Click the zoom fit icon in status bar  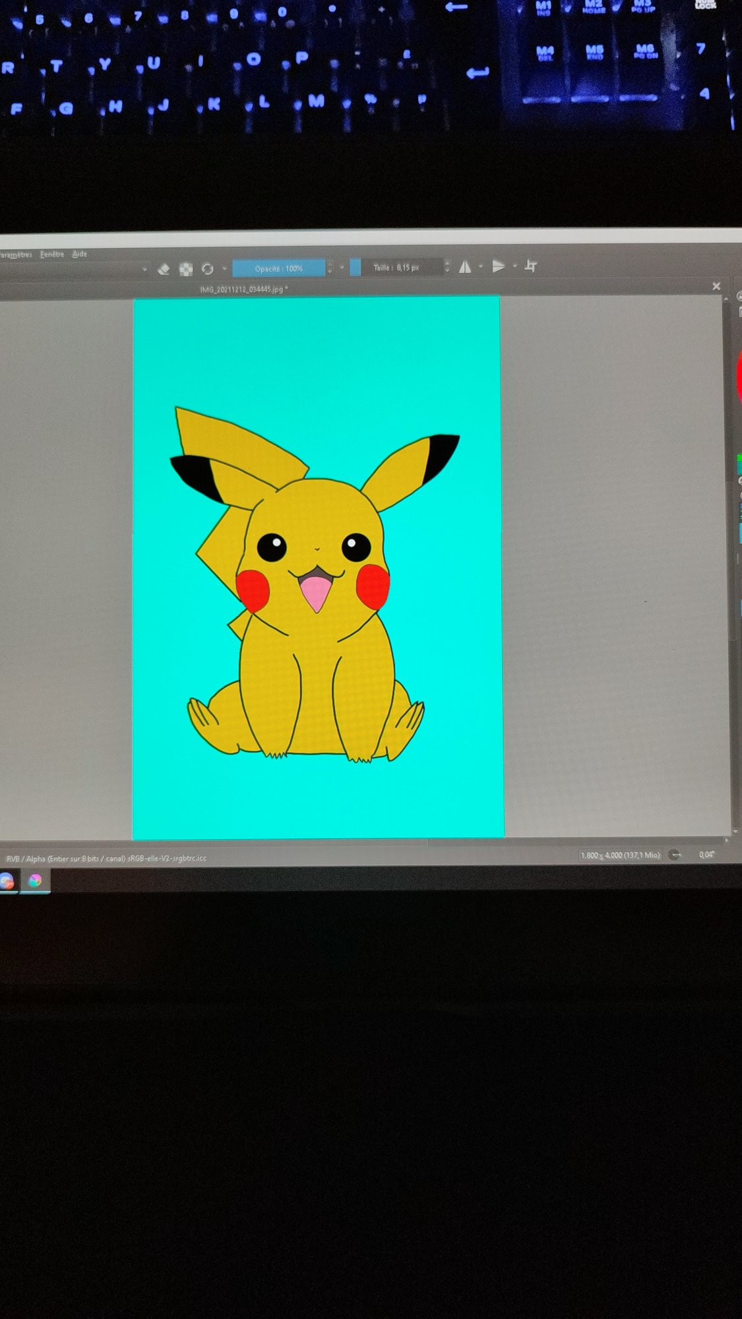click(x=675, y=855)
